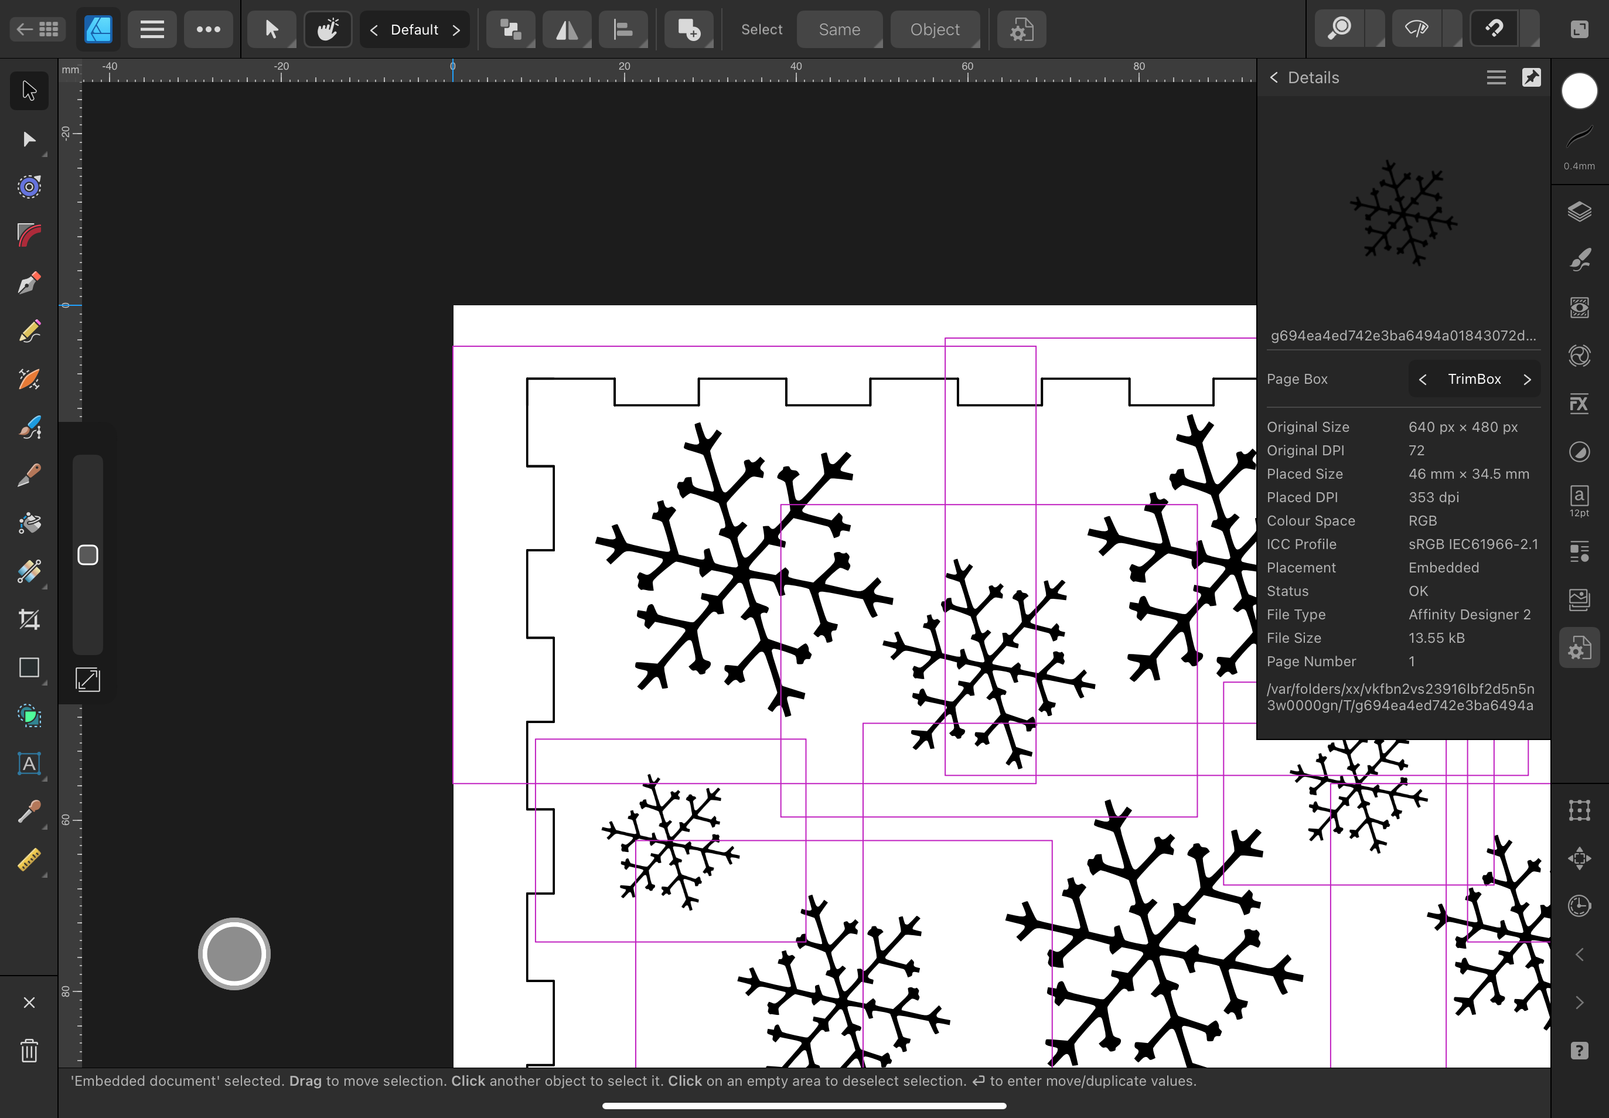Viewport: 1609px width, 1118px height.
Task: Go to next toolbar preset after Default
Action: point(456,30)
